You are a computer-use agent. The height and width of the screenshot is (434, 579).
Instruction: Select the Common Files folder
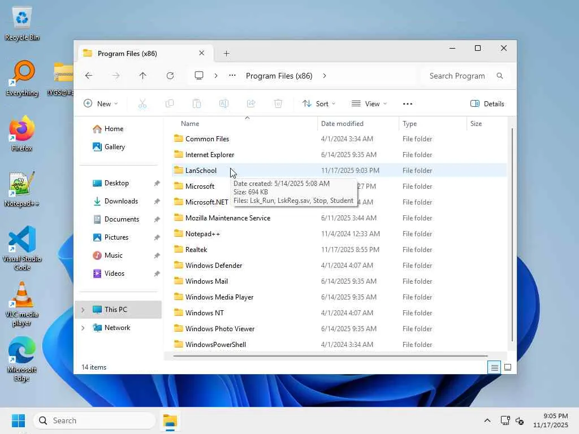pyautogui.click(x=339, y=139)
